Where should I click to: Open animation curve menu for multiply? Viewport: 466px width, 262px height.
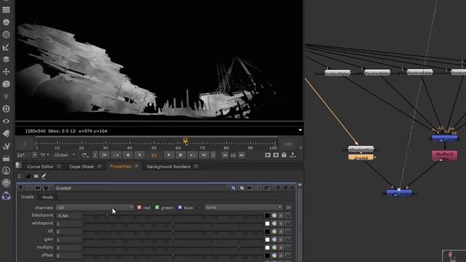point(288,247)
